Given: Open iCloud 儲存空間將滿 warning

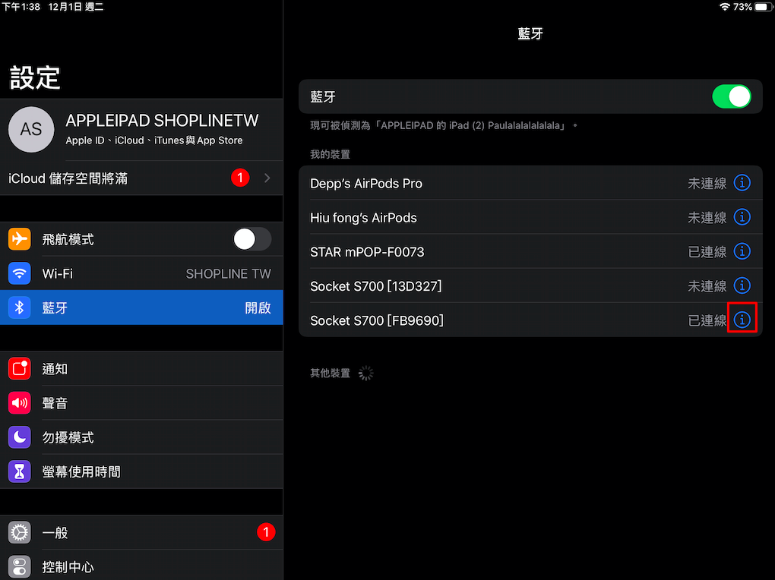Looking at the screenshot, I should [141, 178].
